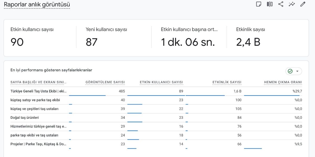Select the 'Türkiye Geneli Taş Usta Ekibi' row
The image size is (315, 157).
(39, 91)
